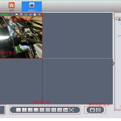The width and height of the screenshot is (121, 121).
Task: Select the empty top-right video pane
Action: (x=78, y=35)
